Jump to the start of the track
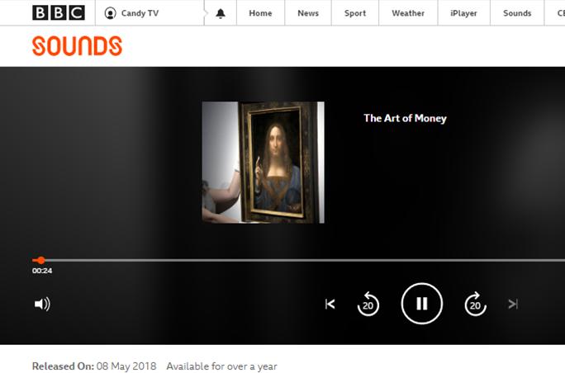The image size is (565, 373). [330, 305]
